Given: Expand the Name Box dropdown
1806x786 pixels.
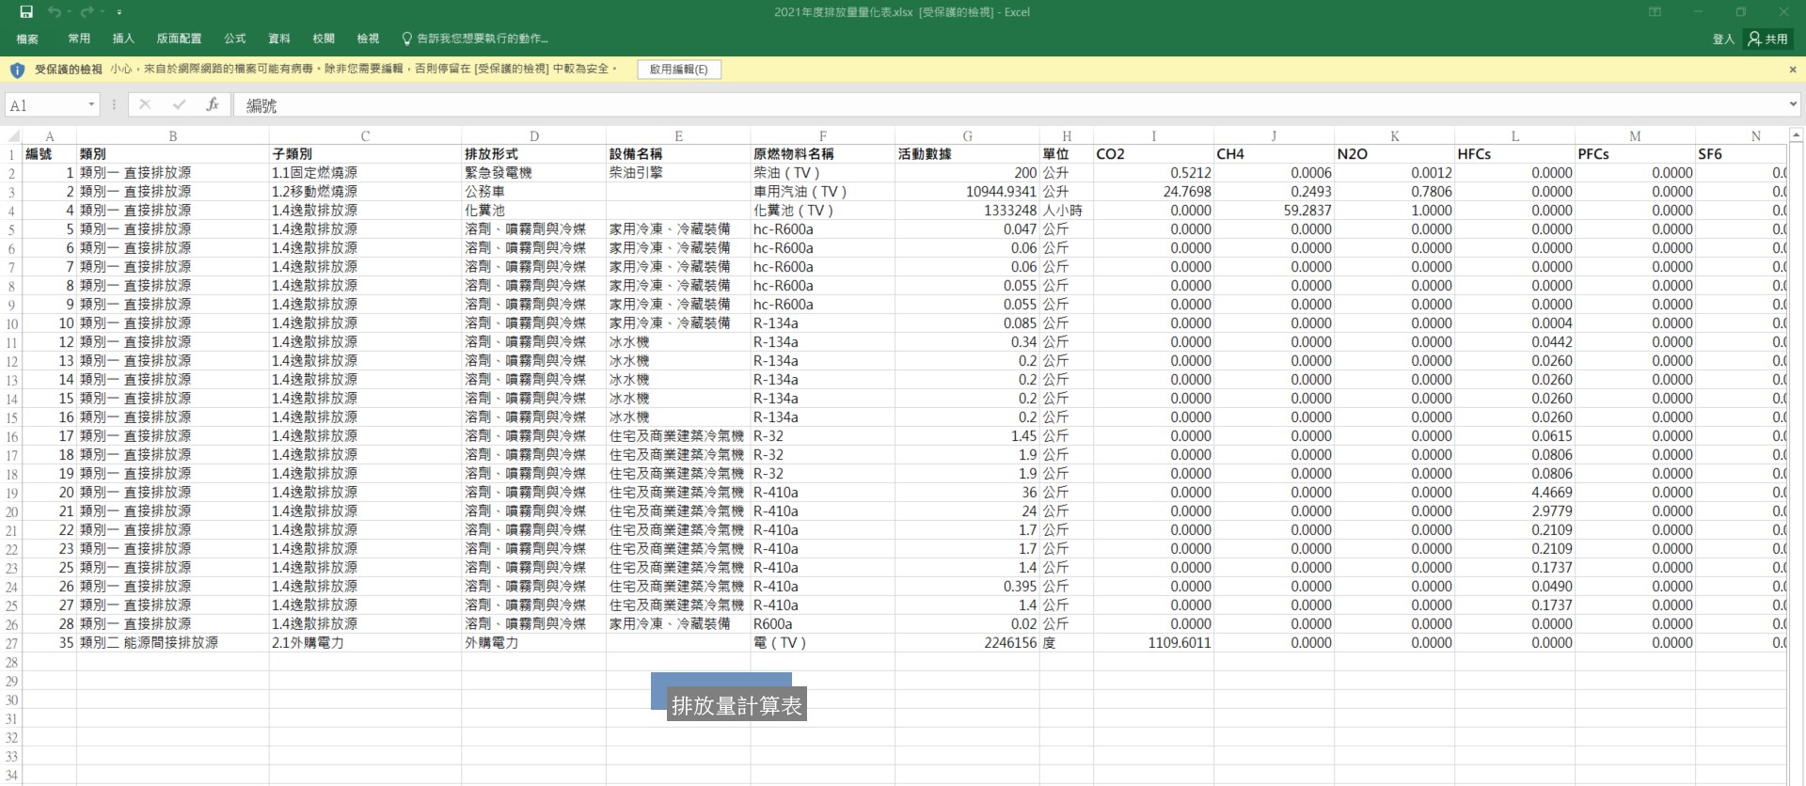Looking at the screenshot, I should coord(91,104).
